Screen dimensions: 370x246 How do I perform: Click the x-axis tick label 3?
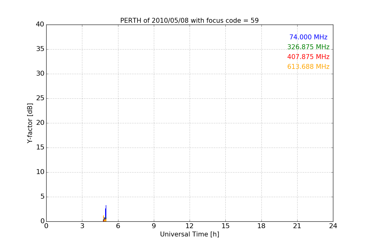(82, 226)
